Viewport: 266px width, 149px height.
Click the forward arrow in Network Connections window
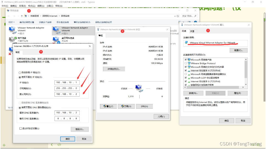point(14,16)
